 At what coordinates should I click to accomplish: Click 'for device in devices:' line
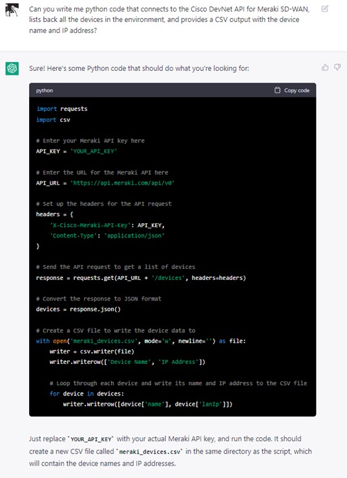point(87,393)
